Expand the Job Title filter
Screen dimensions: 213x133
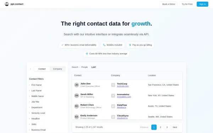click(34, 102)
